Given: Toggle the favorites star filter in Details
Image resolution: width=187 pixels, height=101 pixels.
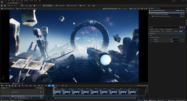Looking at the screenshot, I should coord(182,27).
